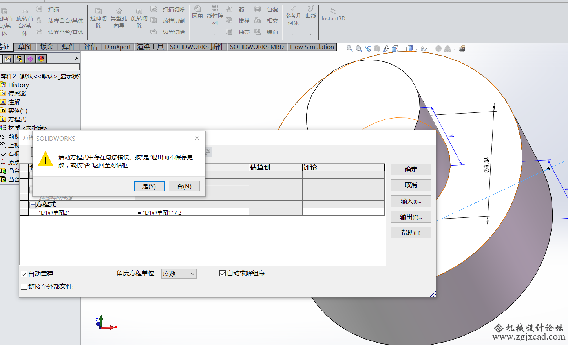
Task: Select the 扫描切除 swept cut tool
Action: [168, 9]
